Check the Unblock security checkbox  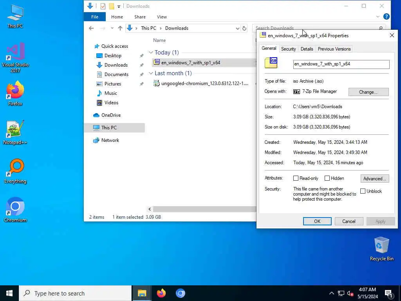tap(363, 191)
